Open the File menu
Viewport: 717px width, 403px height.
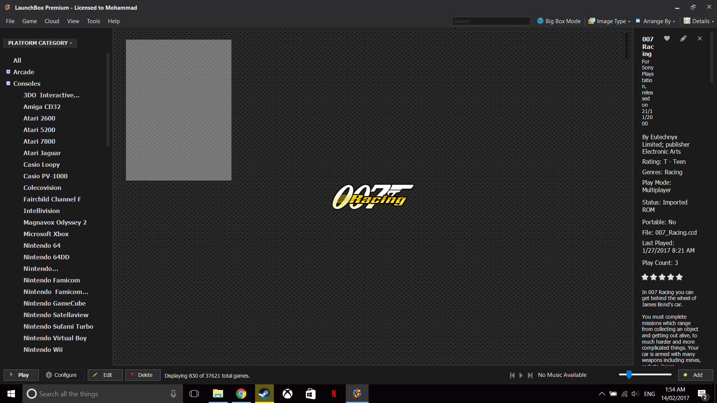tap(10, 21)
